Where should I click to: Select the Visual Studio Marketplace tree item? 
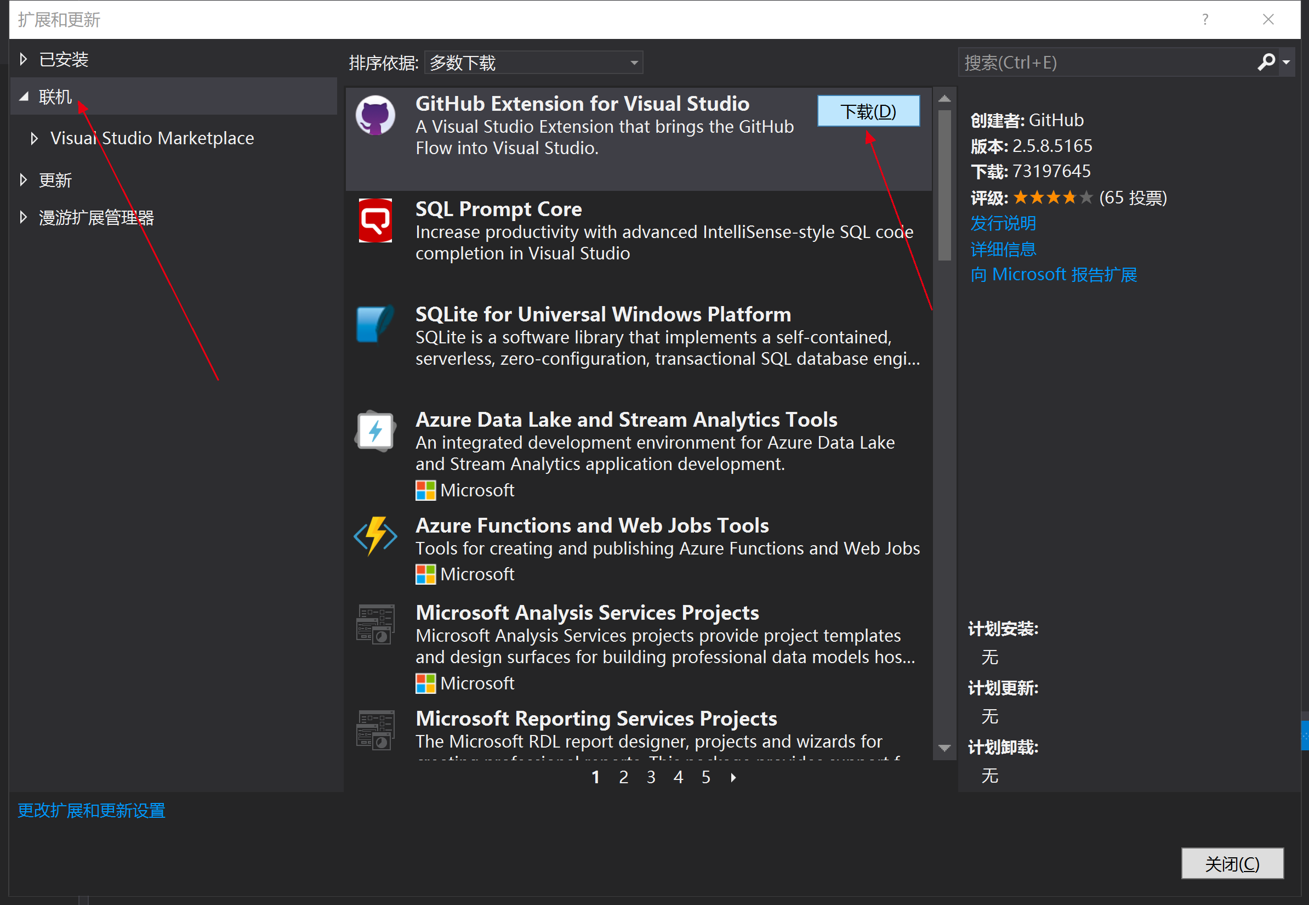tap(152, 138)
